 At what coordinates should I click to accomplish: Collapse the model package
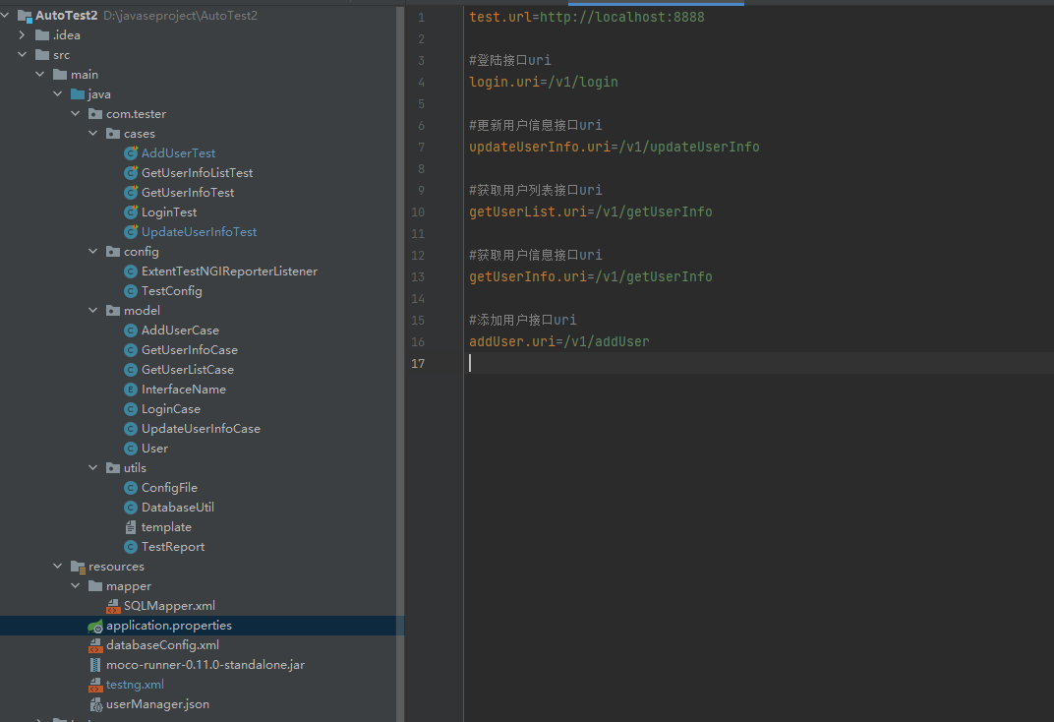pos(92,311)
